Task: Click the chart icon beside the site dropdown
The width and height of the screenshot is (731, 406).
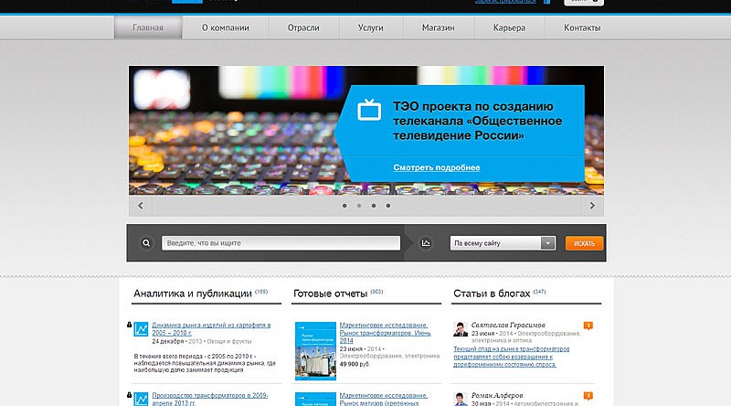Action: point(426,243)
